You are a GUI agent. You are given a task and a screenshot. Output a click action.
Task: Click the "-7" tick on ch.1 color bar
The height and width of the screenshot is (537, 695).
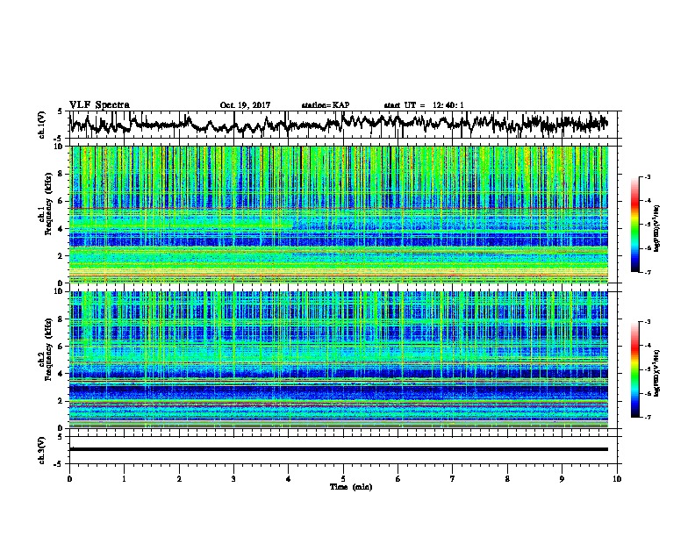pyautogui.click(x=647, y=272)
